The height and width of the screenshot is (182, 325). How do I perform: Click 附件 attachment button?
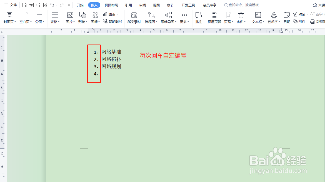point(299,21)
